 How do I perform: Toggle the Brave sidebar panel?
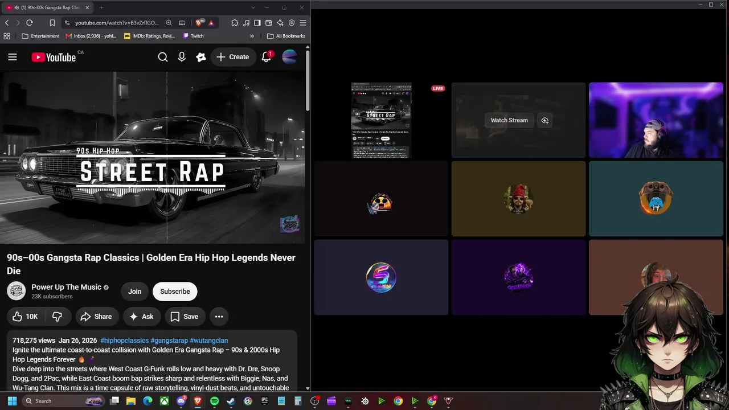257,23
